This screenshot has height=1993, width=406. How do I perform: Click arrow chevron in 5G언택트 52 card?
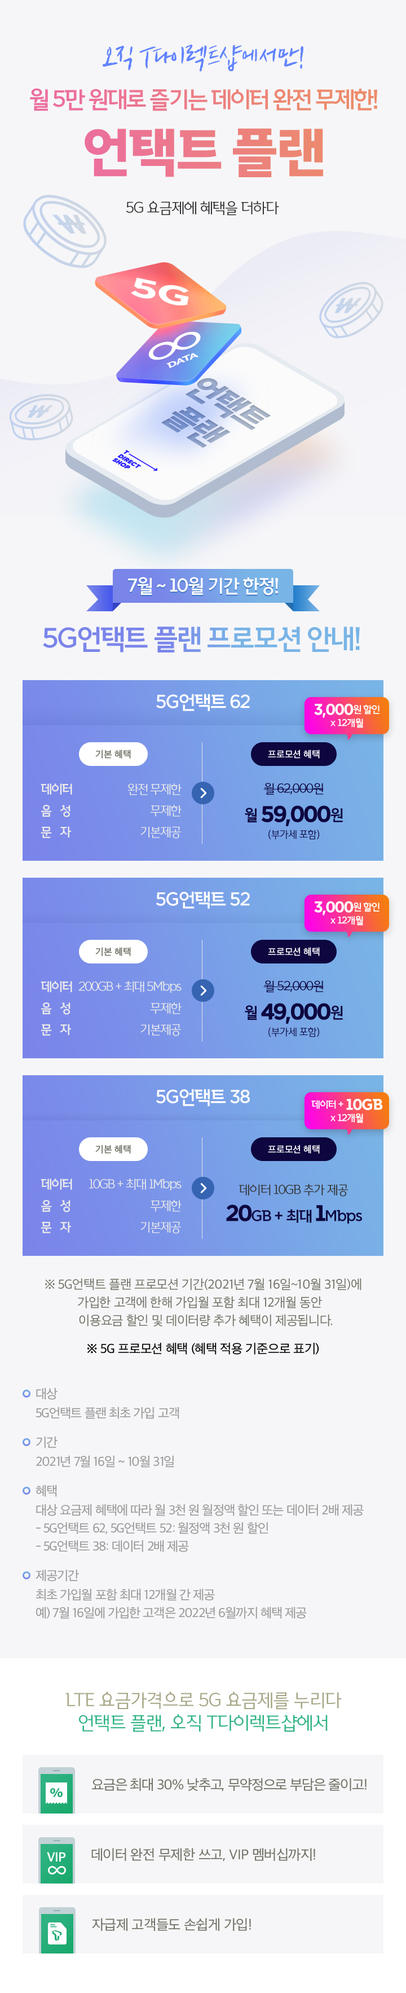202,991
